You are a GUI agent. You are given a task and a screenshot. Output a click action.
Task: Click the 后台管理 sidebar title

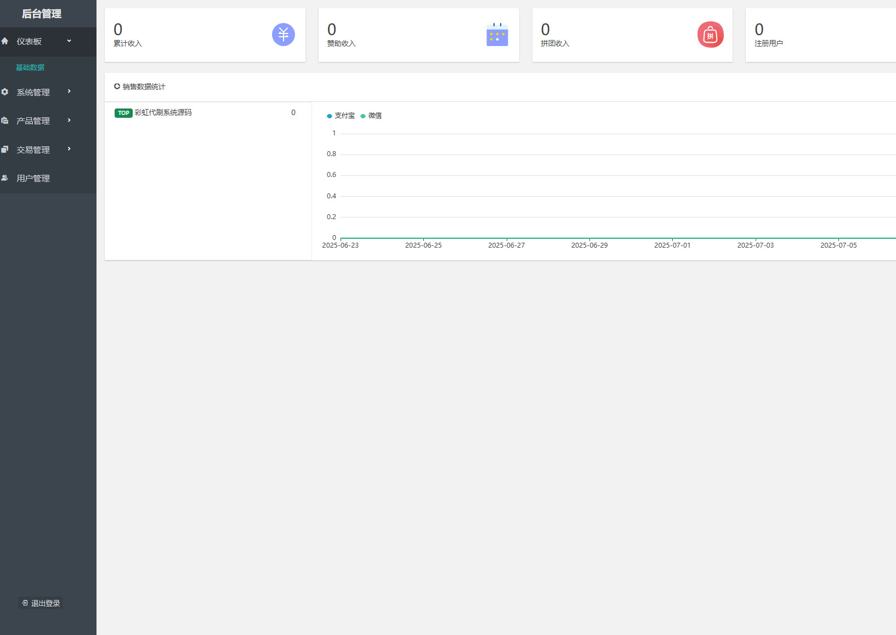click(x=42, y=14)
